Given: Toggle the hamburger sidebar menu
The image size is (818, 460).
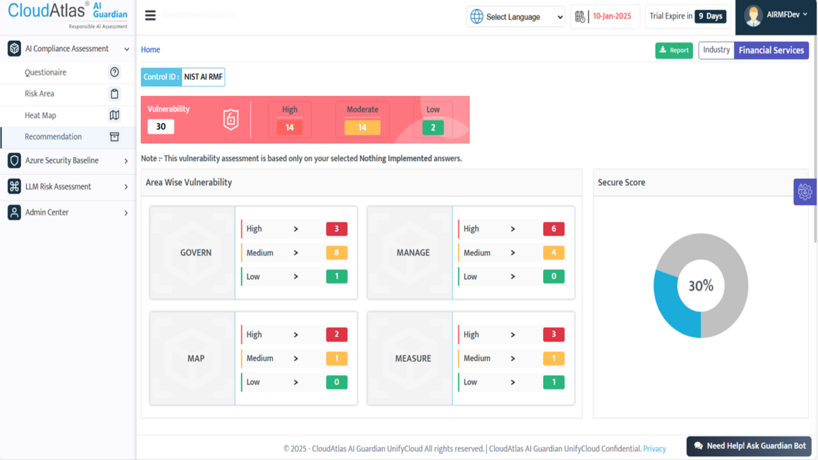Looking at the screenshot, I should [x=150, y=16].
